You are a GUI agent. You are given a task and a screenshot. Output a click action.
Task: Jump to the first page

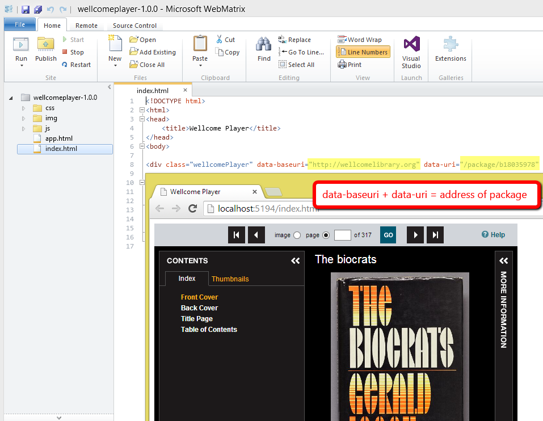(x=237, y=235)
